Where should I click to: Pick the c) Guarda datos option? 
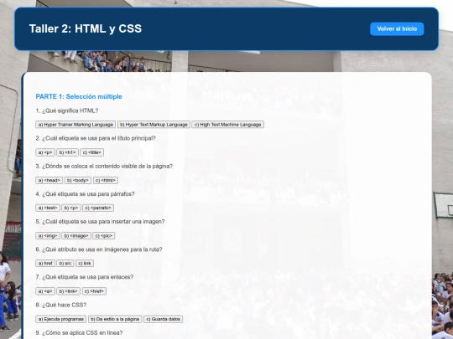click(x=164, y=319)
